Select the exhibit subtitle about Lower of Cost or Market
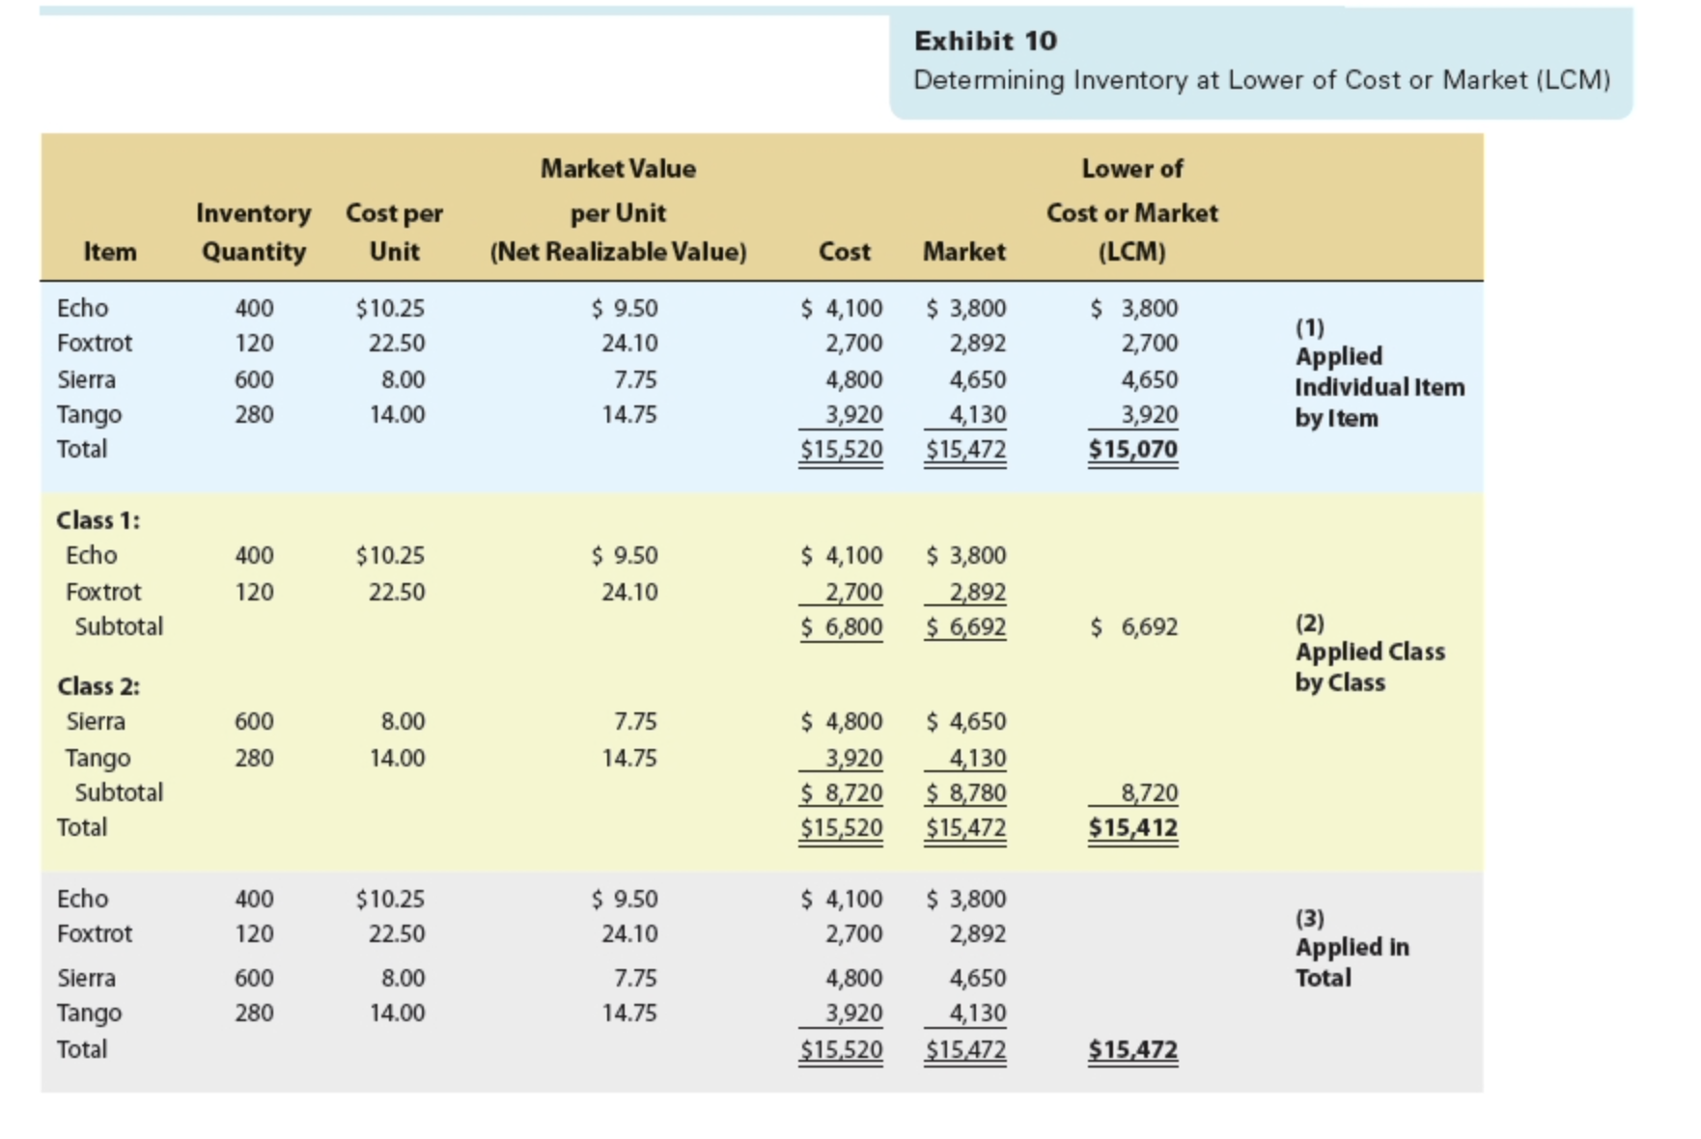 click(1262, 79)
